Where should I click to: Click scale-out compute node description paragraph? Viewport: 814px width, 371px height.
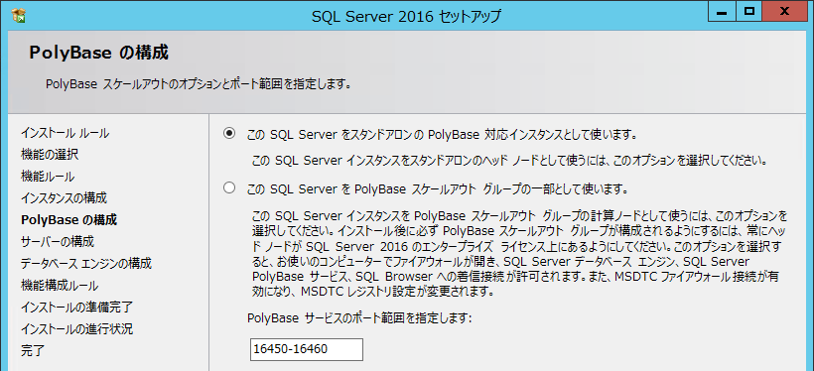click(x=519, y=253)
